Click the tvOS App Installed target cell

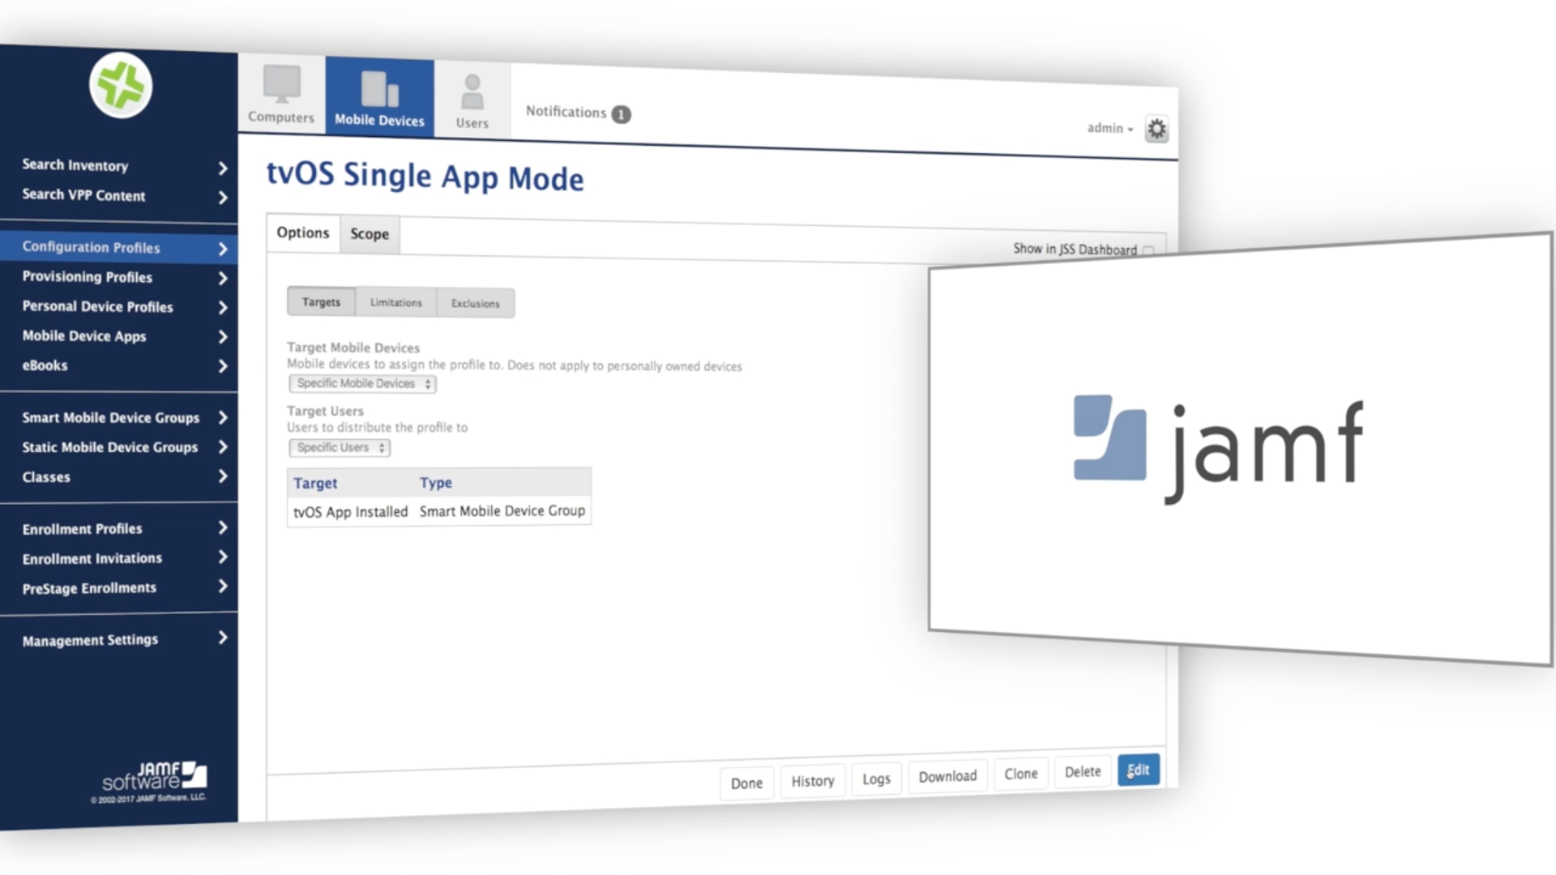point(350,512)
